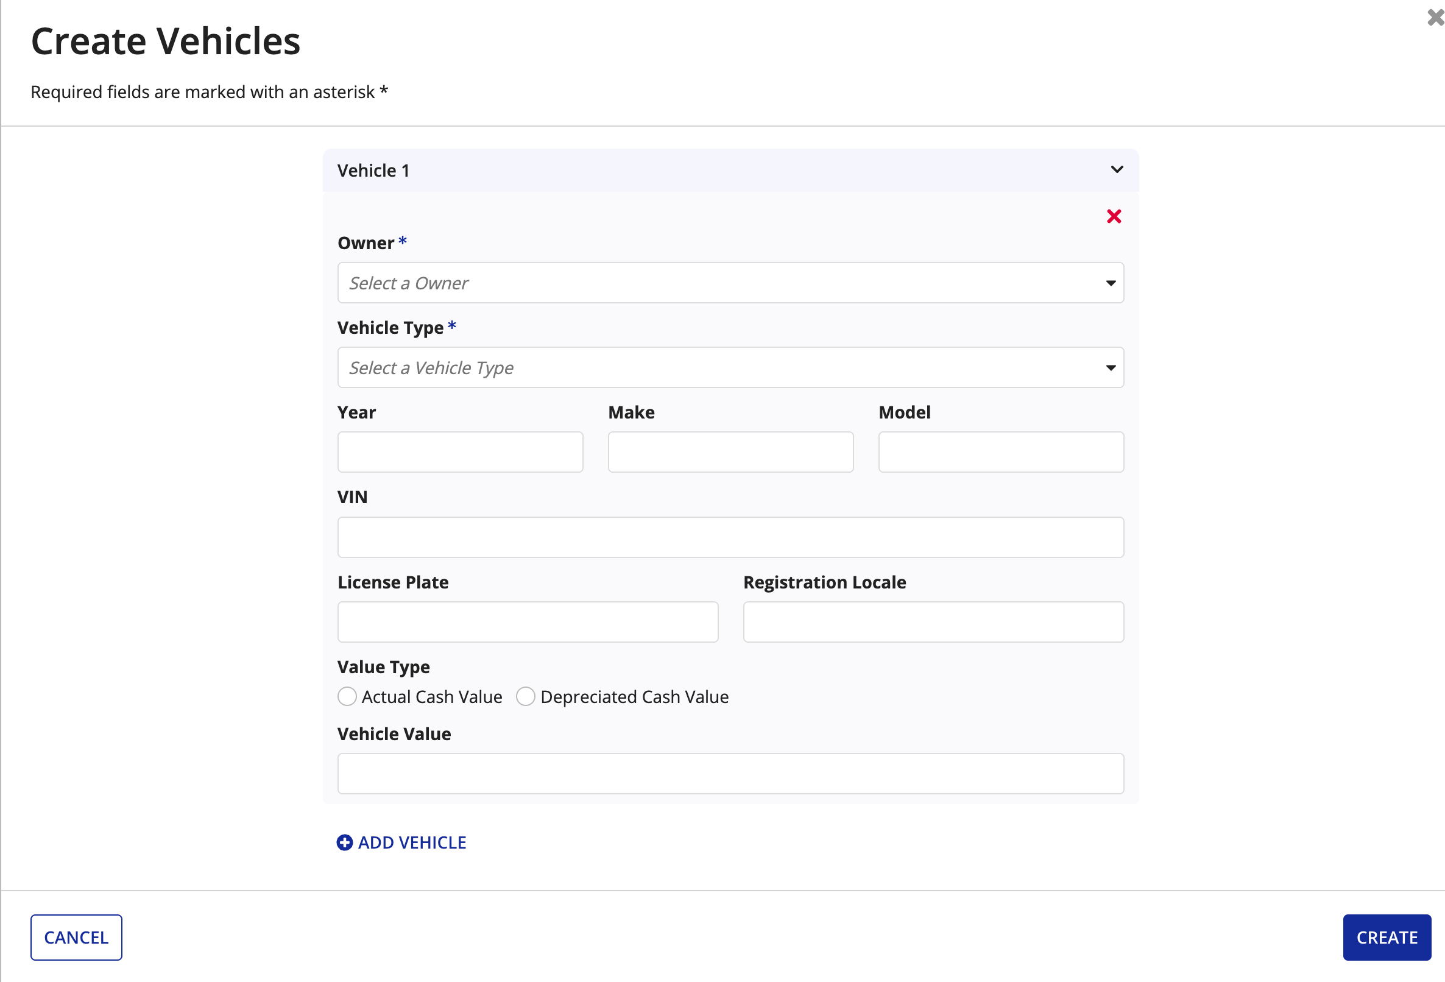
Task: Focus the VIN text field
Action: click(x=730, y=537)
